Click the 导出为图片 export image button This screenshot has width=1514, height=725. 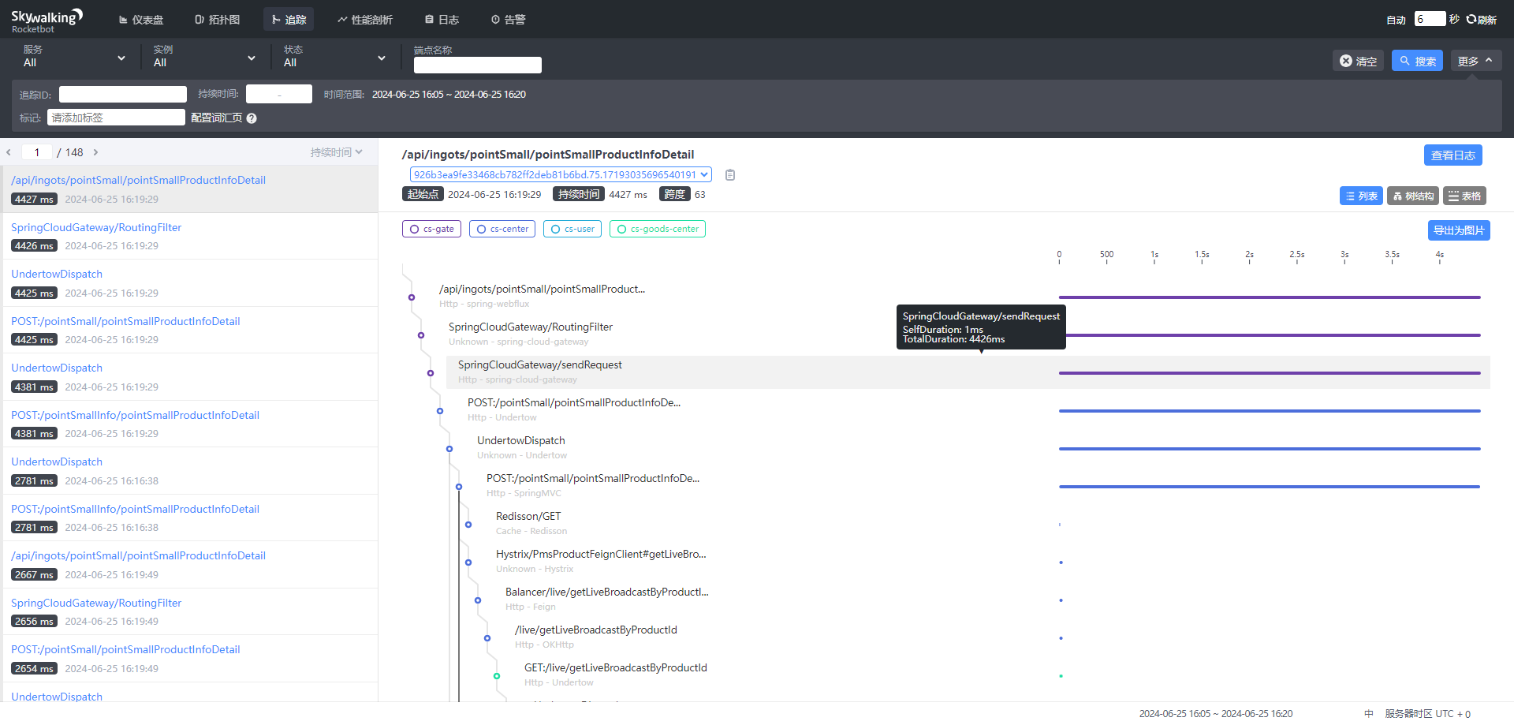pos(1459,230)
